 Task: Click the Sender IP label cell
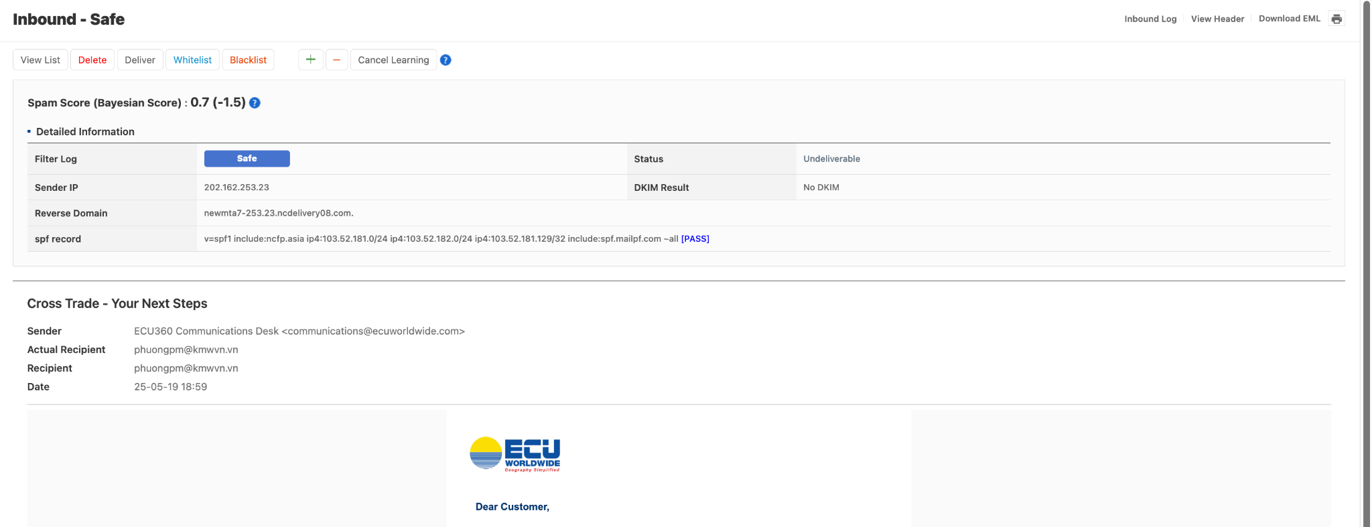(112, 187)
